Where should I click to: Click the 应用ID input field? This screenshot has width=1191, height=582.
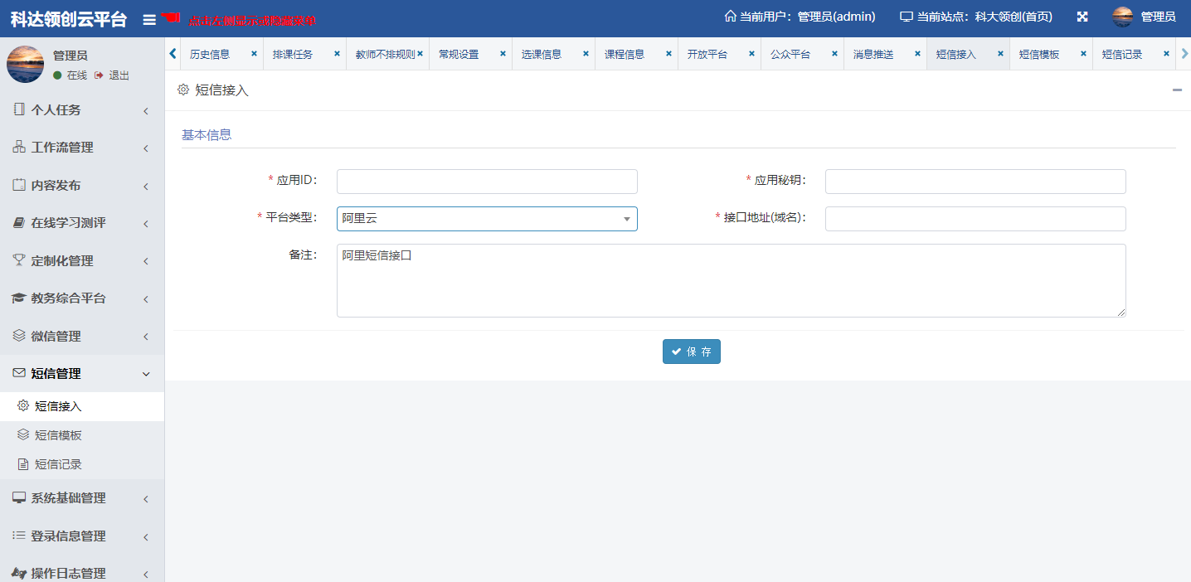click(487, 182)
